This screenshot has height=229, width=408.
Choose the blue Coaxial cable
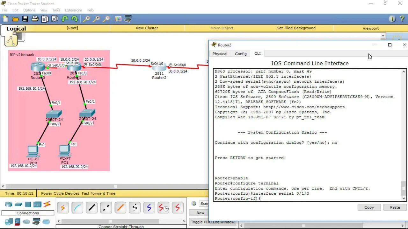[x=149, y=208]
